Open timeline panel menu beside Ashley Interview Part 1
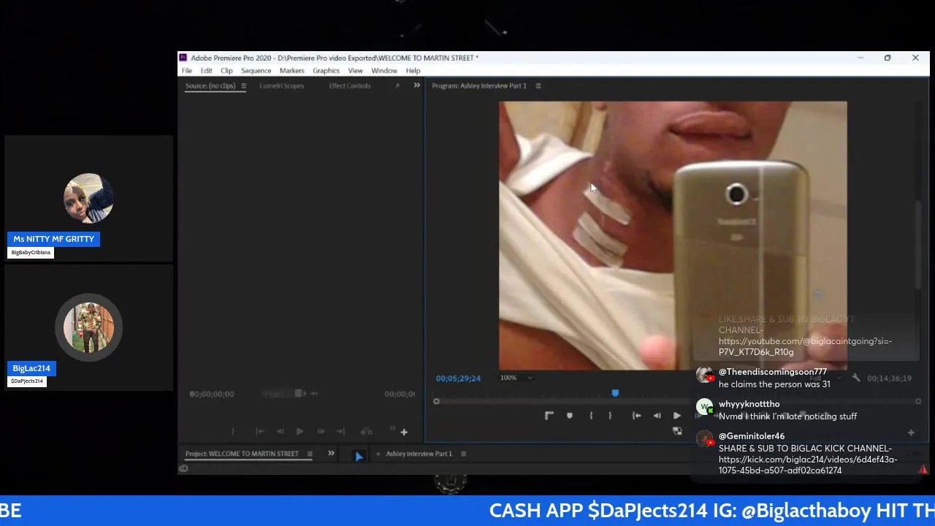Screen dimensions: 935x526 click(463, 454)
